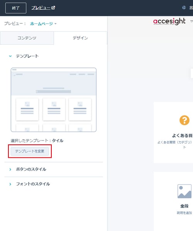193x231 pixels.
Task: Switch to the コンテンツ tab
Action: 27,38
